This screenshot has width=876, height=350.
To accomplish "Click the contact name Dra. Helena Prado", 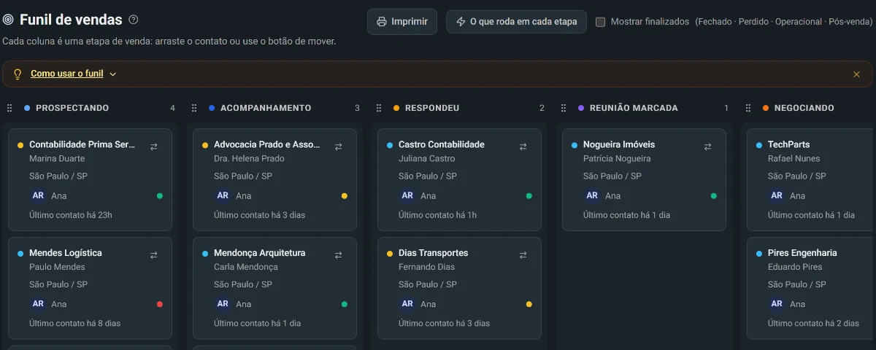I will point(249,158).
